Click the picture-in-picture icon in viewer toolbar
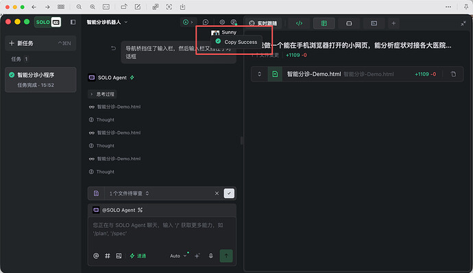The height and width of the screenshot is (273, 473). pos(156,7)
